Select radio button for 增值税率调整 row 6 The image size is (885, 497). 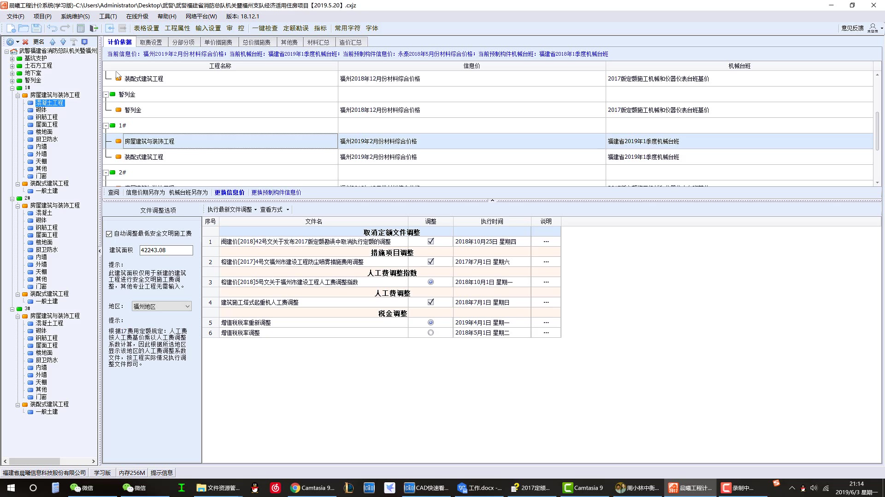tap(431, 333)
